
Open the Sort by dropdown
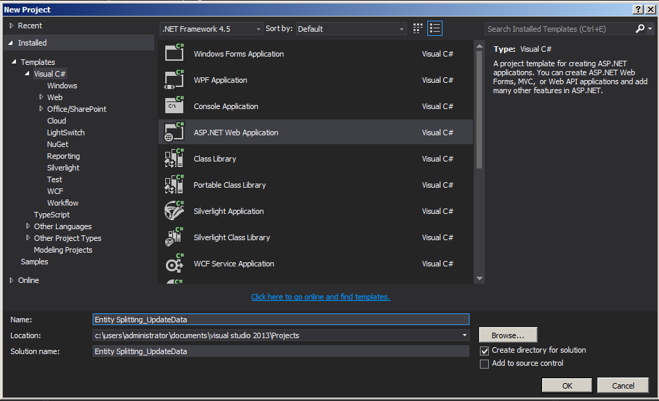click(x=351, y=29)
